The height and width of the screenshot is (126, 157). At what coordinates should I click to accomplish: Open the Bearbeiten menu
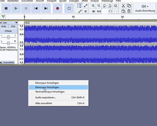click(x=13, y=1)
